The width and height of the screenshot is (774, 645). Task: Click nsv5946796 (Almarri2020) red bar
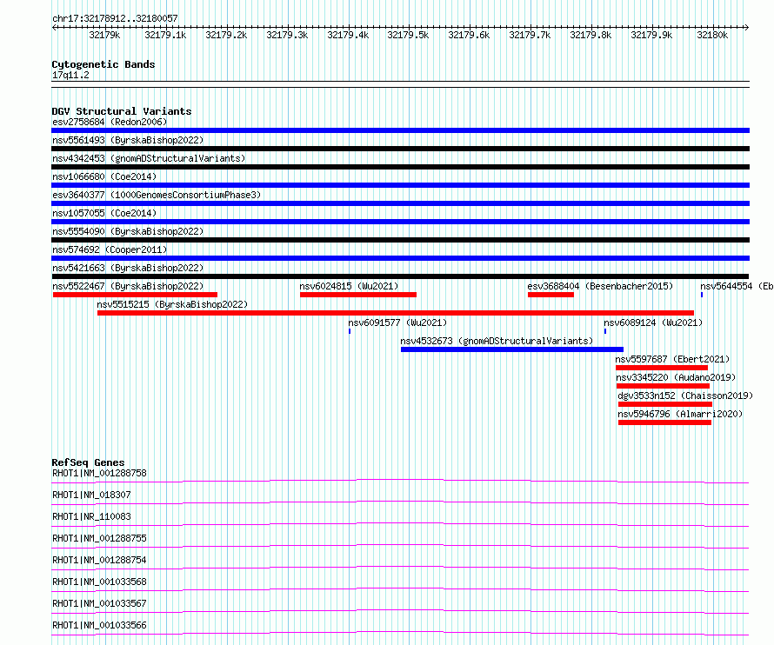point(664,422)
